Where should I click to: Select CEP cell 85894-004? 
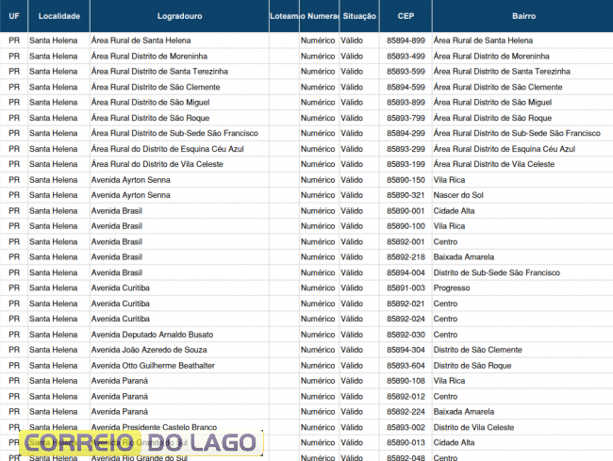406,272
